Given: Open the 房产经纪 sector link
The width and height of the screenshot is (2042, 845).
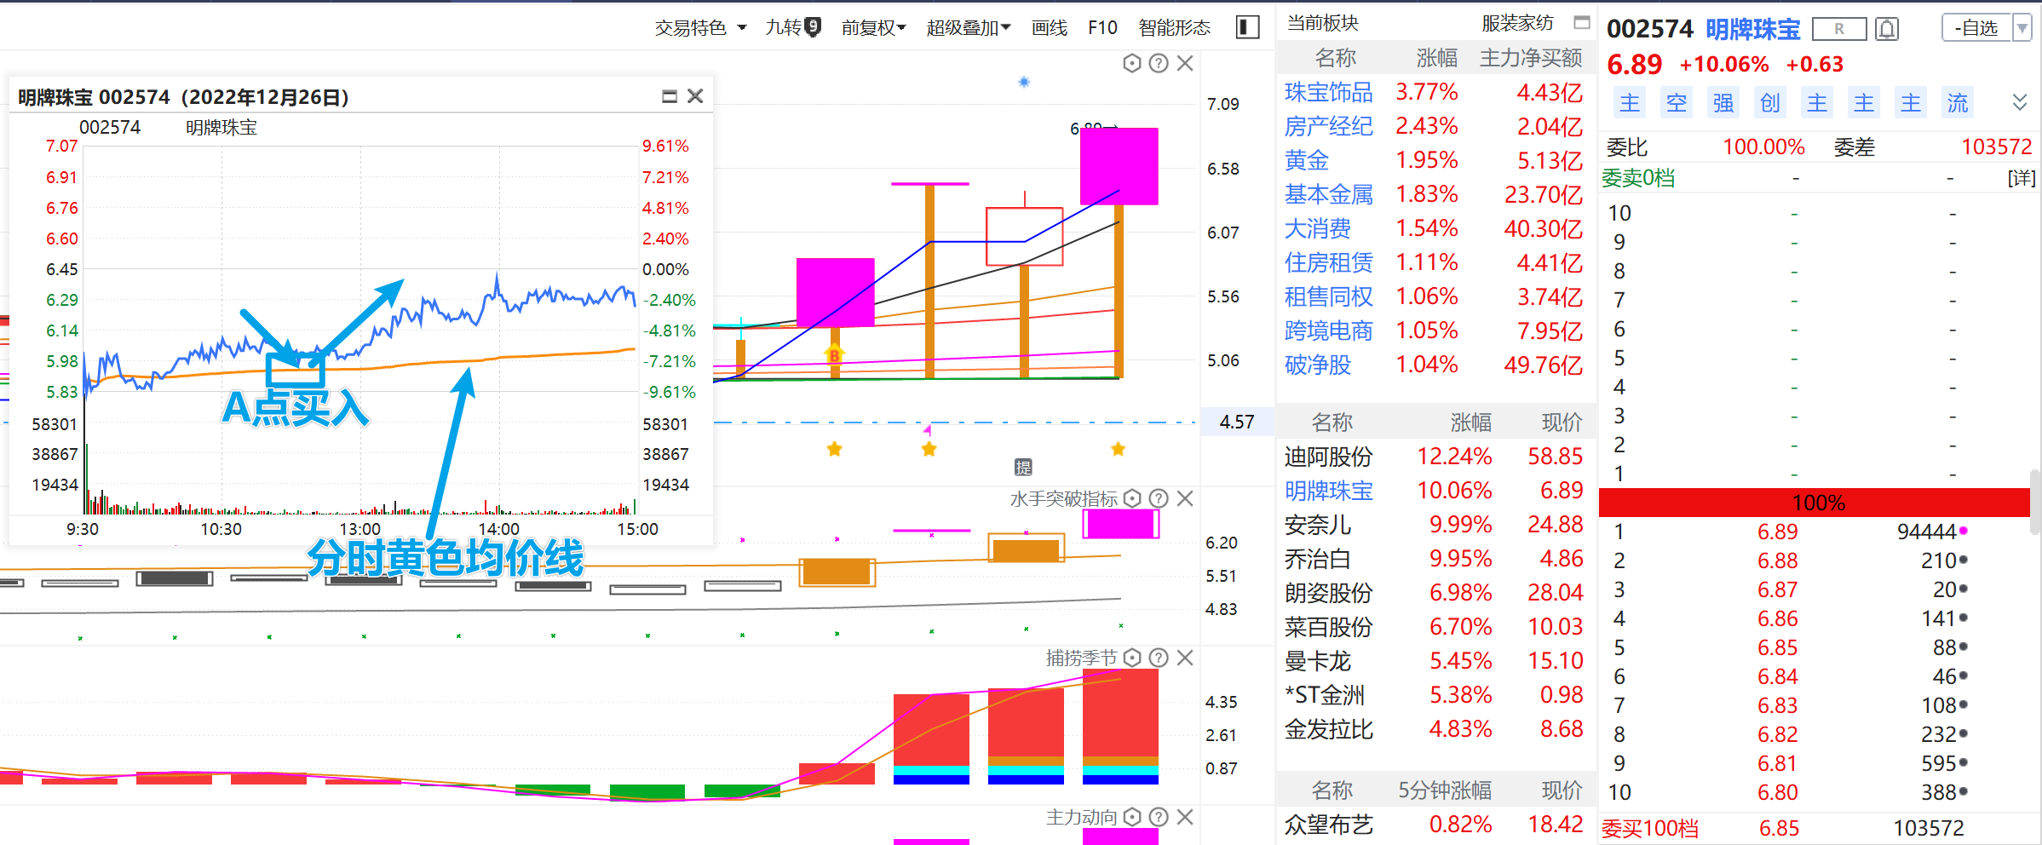Looking at the screenshot, I should point(1328,126).
